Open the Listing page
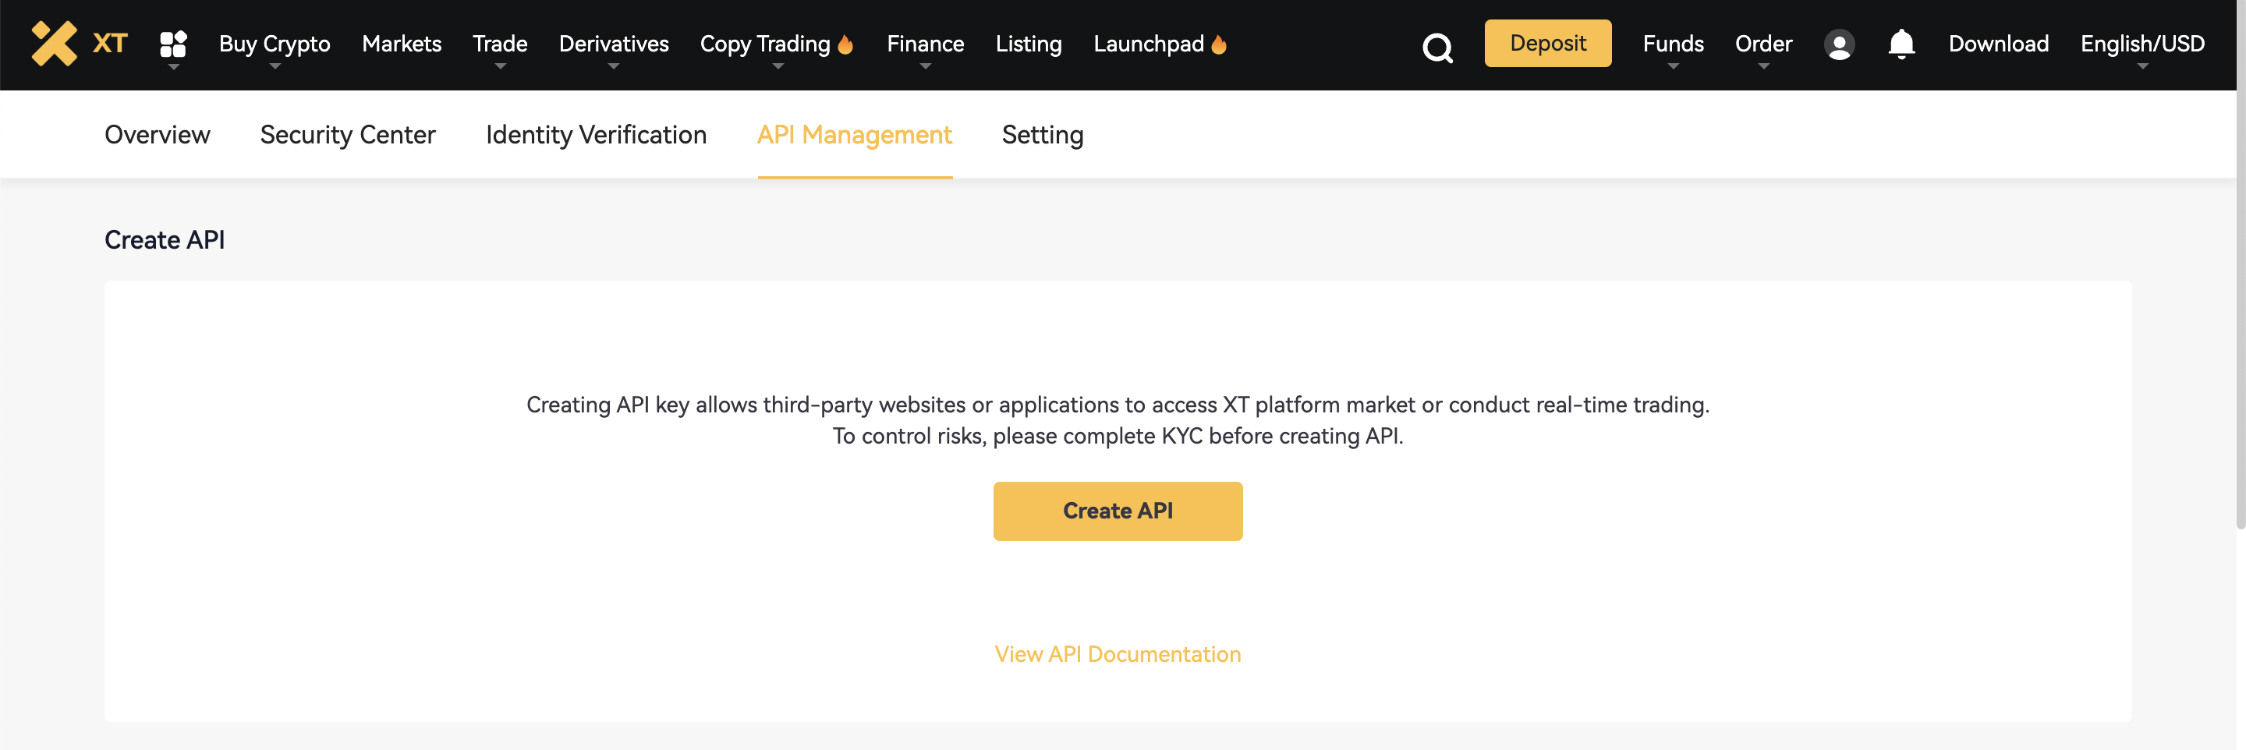Image resolution: width=2246 pixels, height=750 pixels. click(x=1028, y=44)
